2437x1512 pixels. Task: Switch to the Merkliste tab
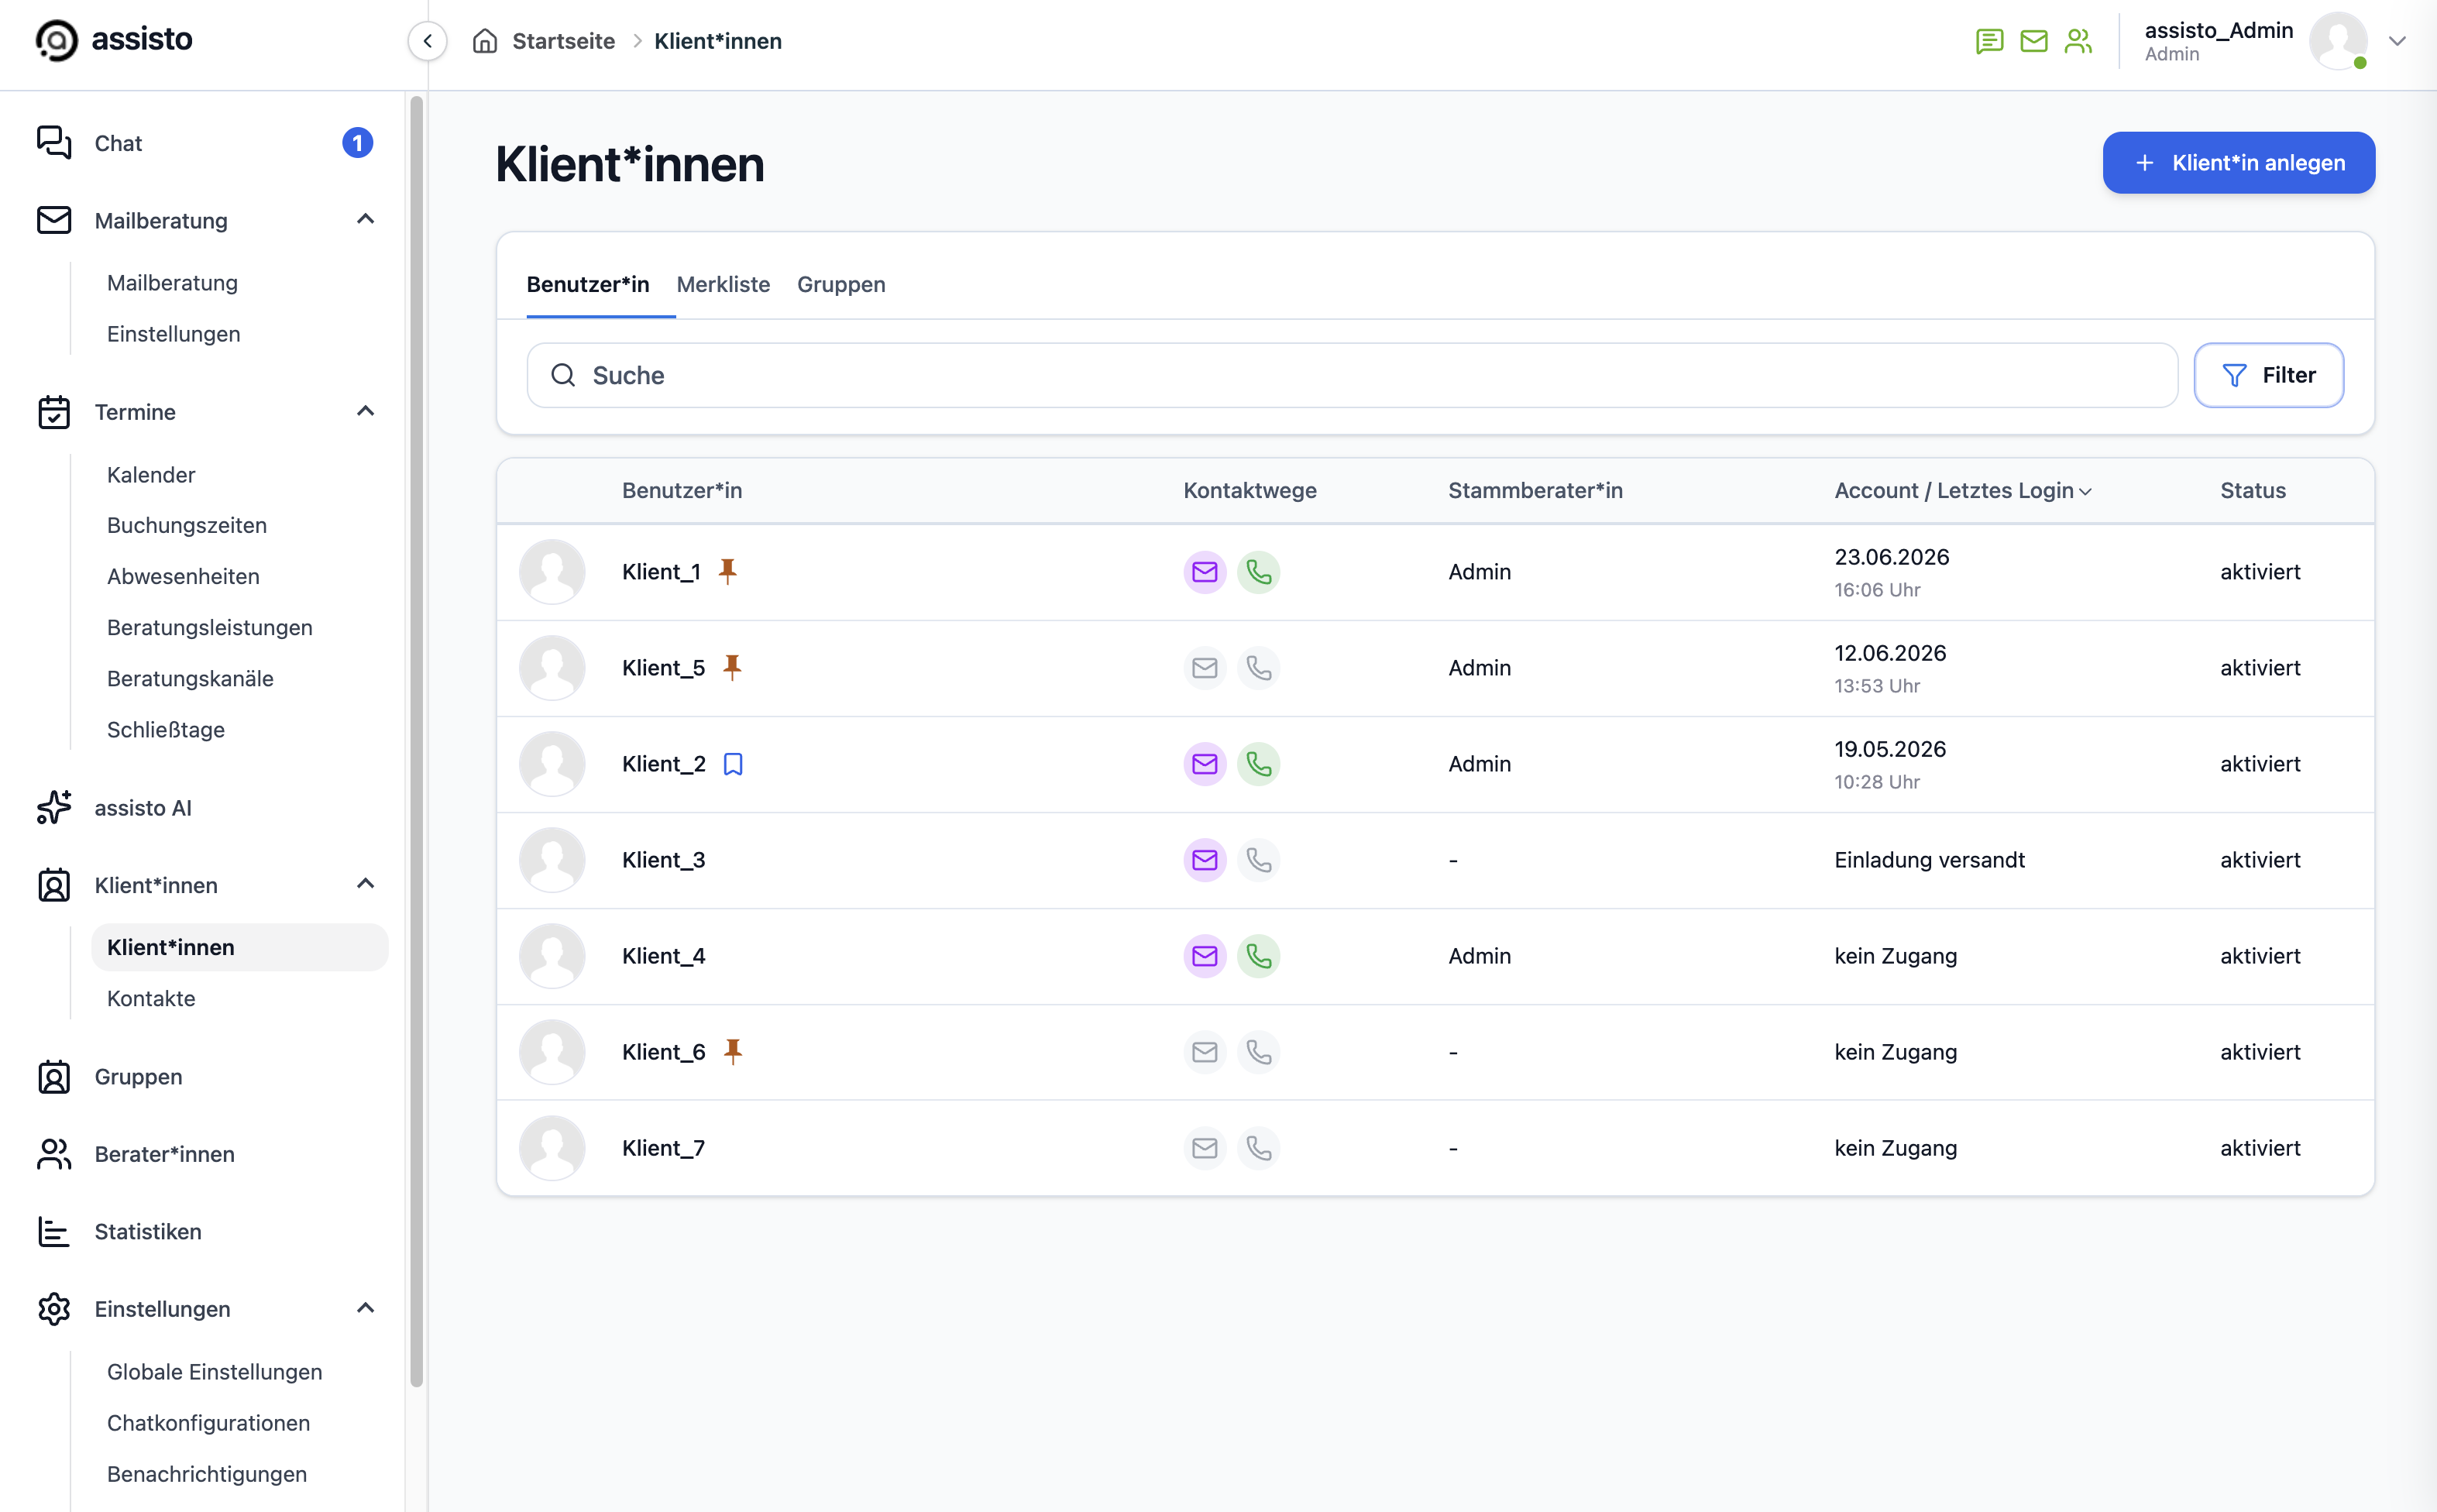pos(723,285)
